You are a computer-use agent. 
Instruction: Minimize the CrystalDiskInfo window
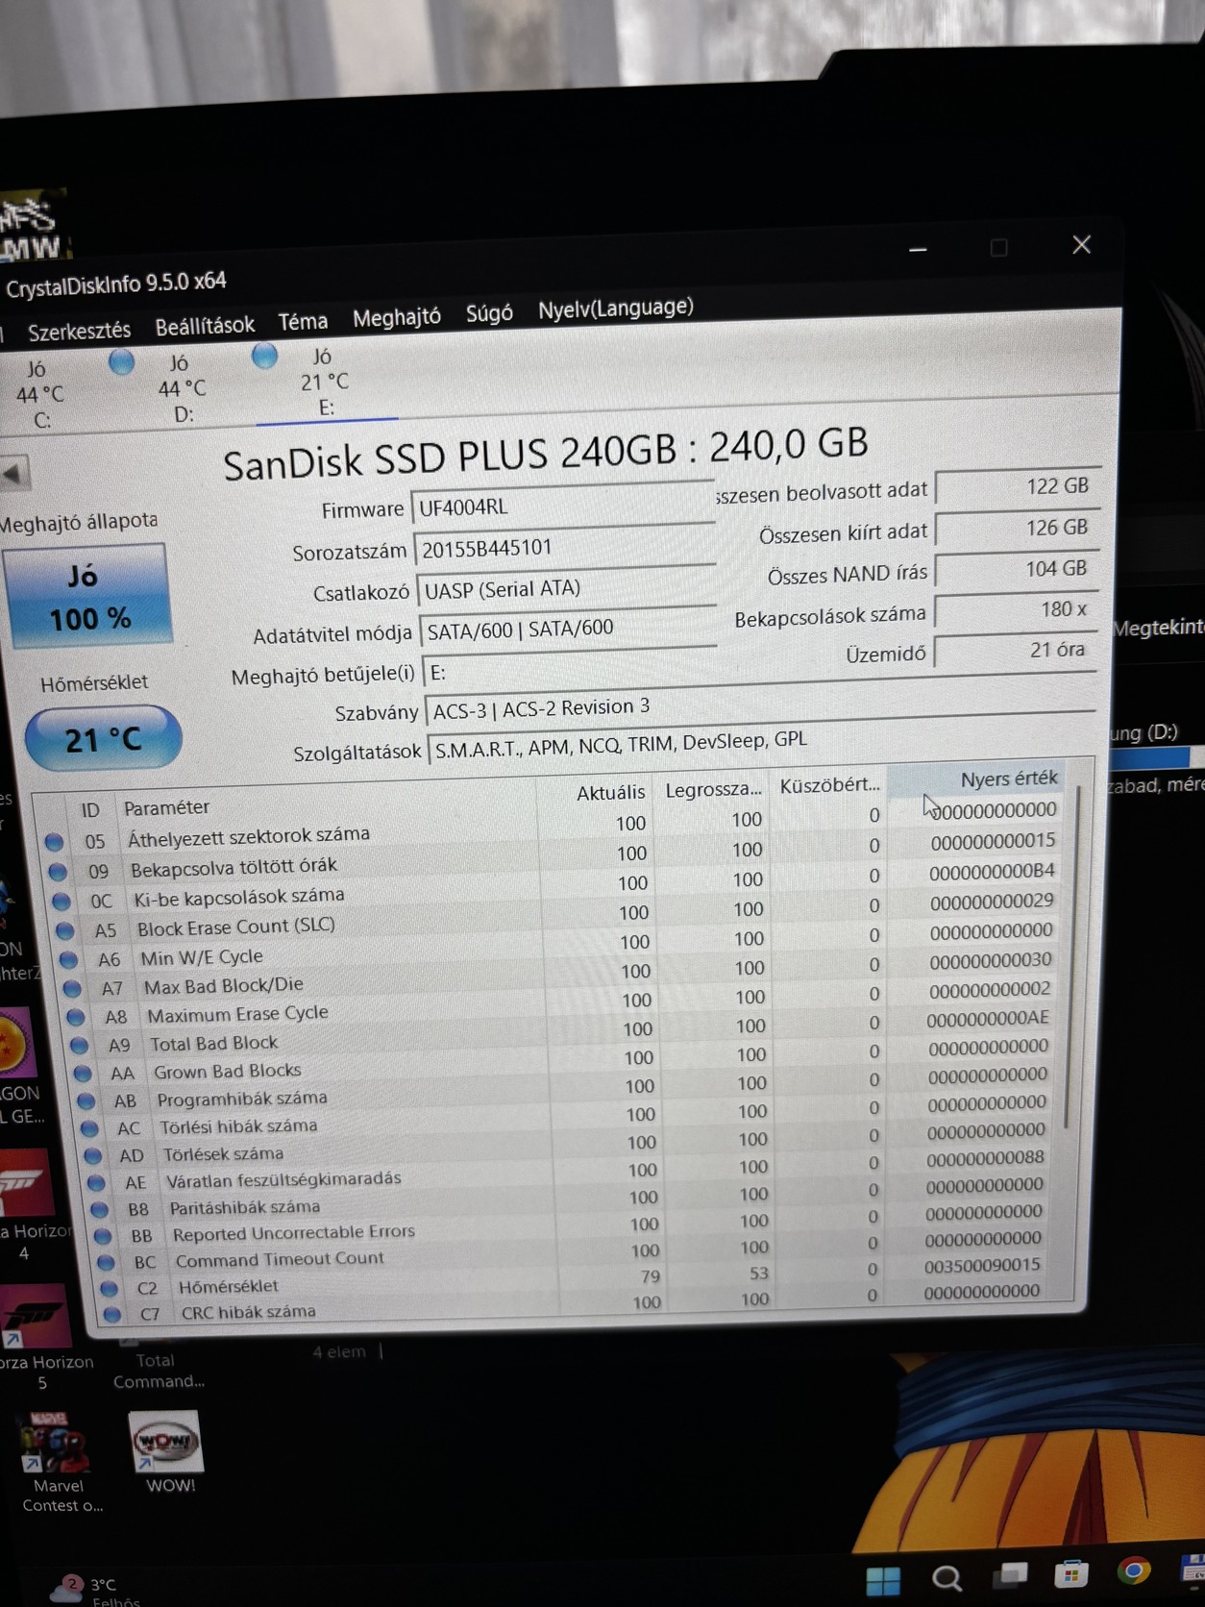pos(919,250)
